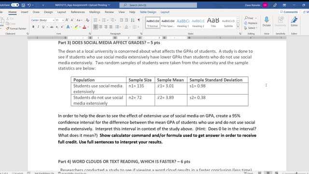Click in the Search box
Image resolution: width=309 pixels, height=174 pixels.
158,5
